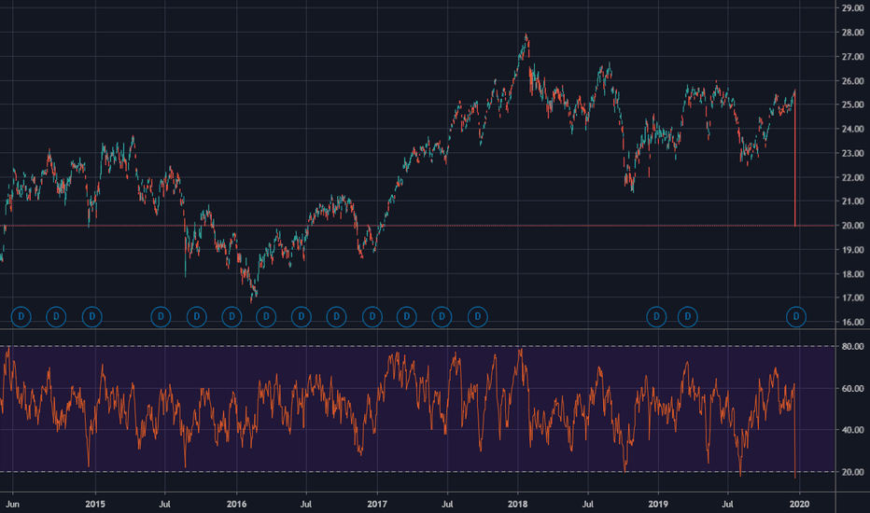Select the red horizontal line at 20.00
Viewport: 870px width, 513px height.
[417, 226]
